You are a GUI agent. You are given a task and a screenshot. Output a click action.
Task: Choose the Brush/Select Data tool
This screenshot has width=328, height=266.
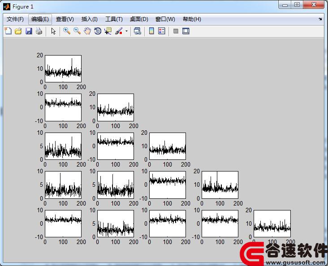[119, 31]
